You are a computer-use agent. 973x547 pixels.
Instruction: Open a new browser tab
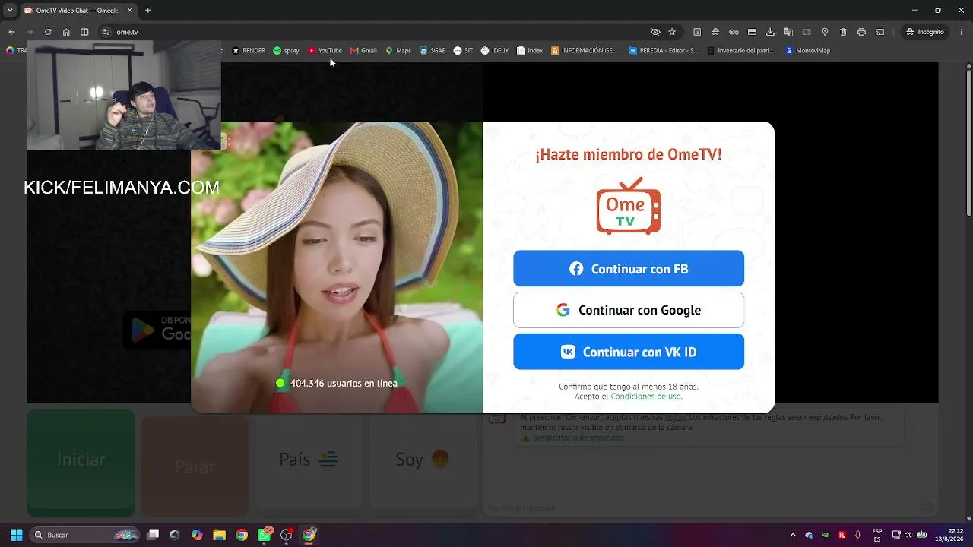(x=147, y=11)
